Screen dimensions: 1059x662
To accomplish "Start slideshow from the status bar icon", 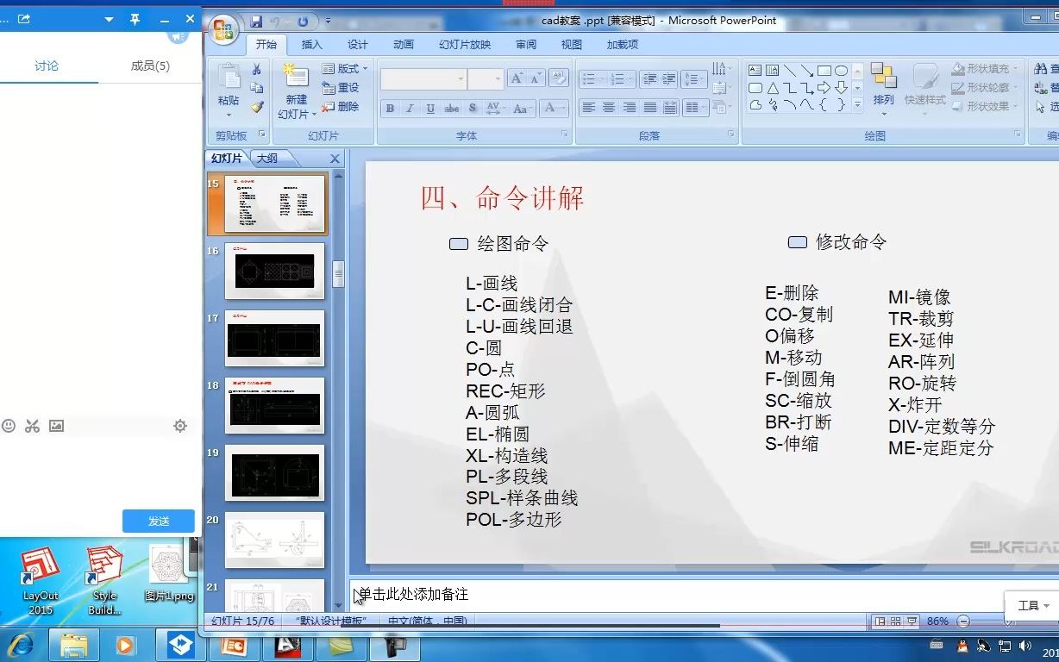I will pyautogui.click(x=912, y=620).
